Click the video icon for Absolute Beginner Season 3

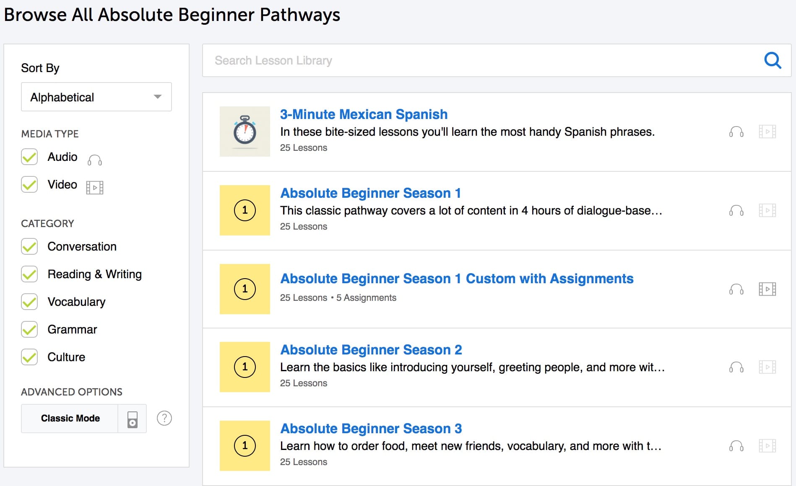pyautogui.click(x=767, y=446)
